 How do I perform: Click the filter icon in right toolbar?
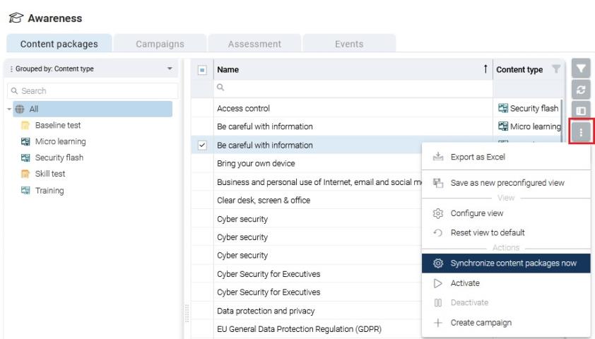581,69
